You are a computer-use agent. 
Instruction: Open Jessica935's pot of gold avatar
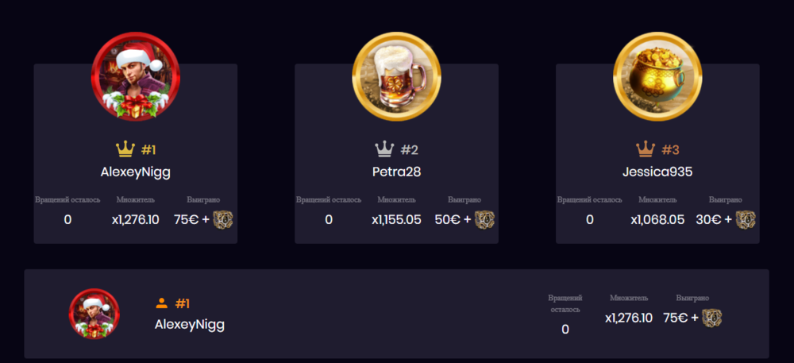coord(657,77)
